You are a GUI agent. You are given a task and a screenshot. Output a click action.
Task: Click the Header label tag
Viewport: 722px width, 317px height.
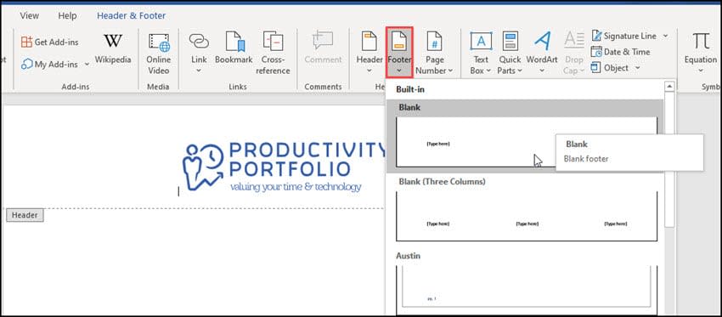25,215
